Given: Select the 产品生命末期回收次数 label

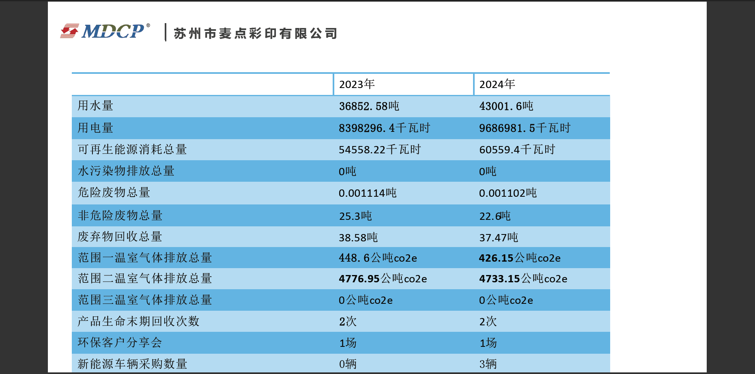Looking at the screenshot, I should click(139, 321).
